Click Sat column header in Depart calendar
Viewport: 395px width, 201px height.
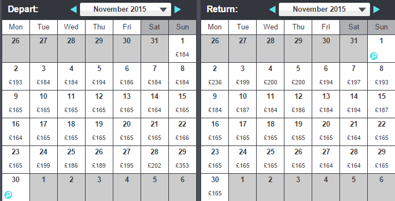click(154, 27)
